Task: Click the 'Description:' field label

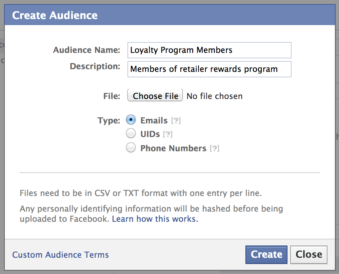Action: tap(95, 66)
